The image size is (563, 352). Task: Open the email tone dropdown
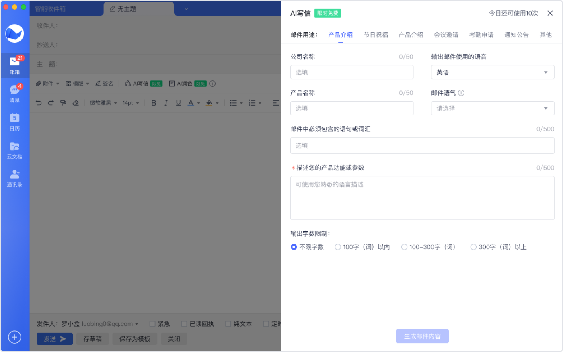[x=493, y=108]
